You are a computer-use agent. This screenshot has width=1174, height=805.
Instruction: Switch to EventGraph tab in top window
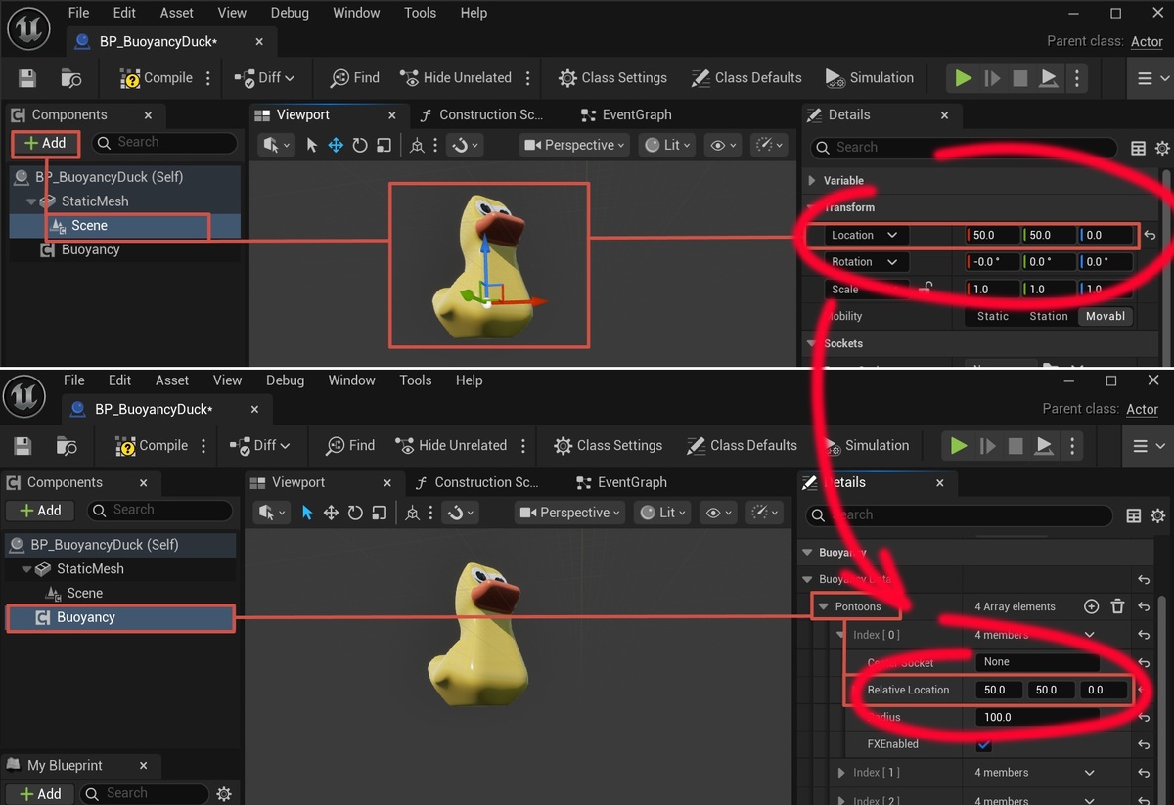(626, 114)
